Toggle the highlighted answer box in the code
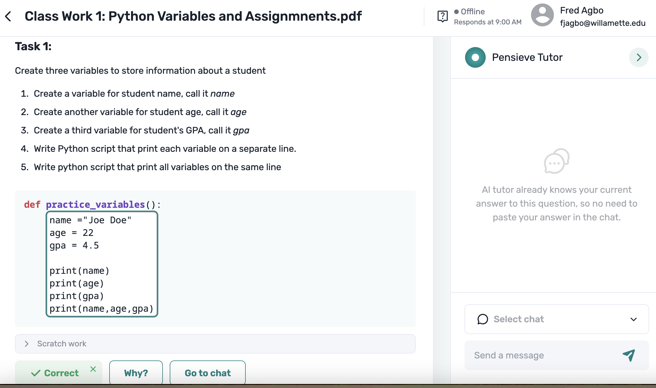This screenshot has width=656, height=388. (x=102, y=264)
